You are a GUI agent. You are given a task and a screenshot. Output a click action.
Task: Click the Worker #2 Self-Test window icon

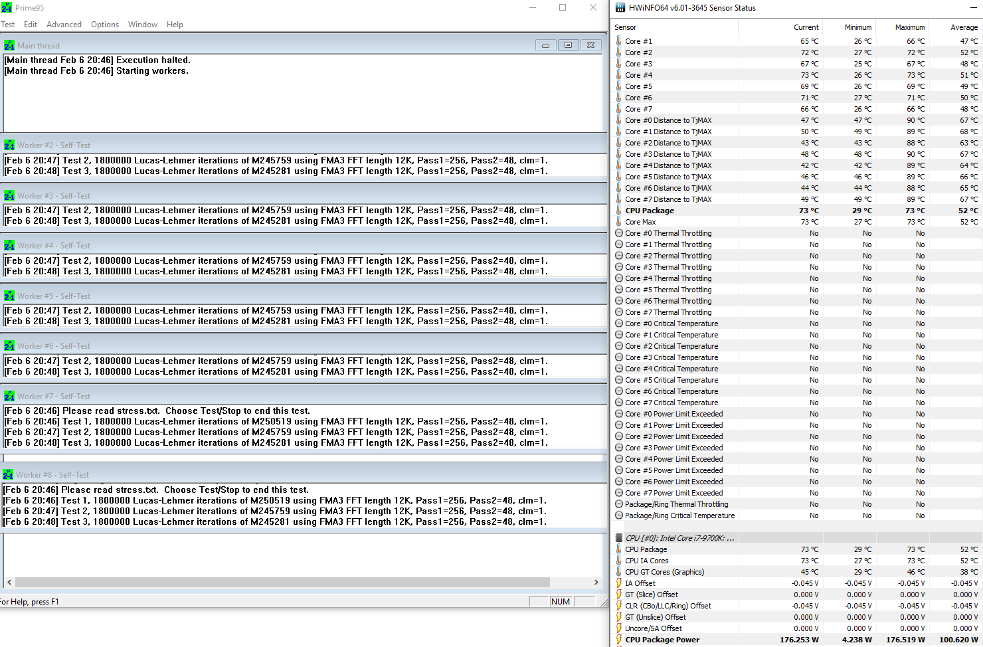9,145
